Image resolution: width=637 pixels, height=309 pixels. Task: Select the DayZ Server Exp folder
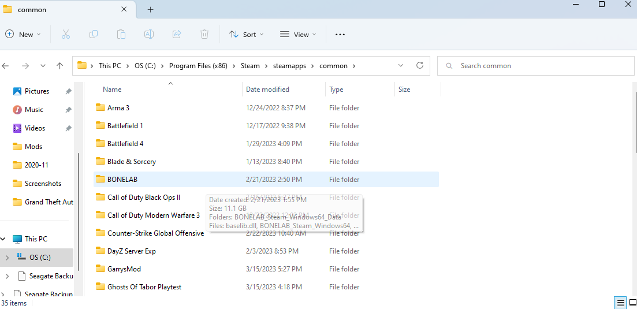coord(266,251)
